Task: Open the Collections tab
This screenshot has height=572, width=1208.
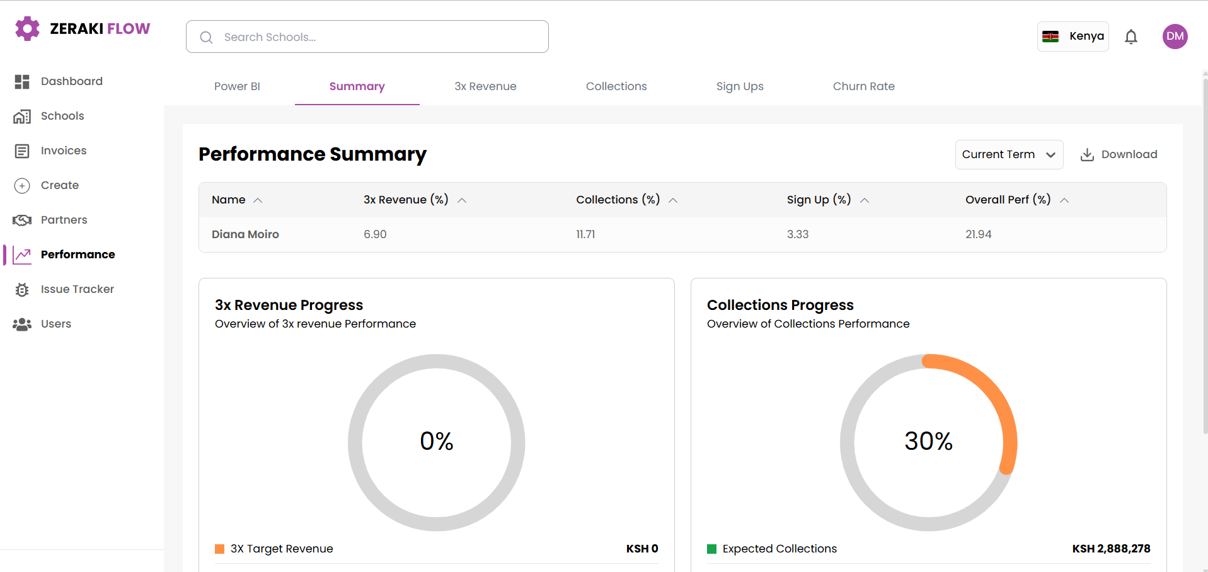Action: point(616,86)
